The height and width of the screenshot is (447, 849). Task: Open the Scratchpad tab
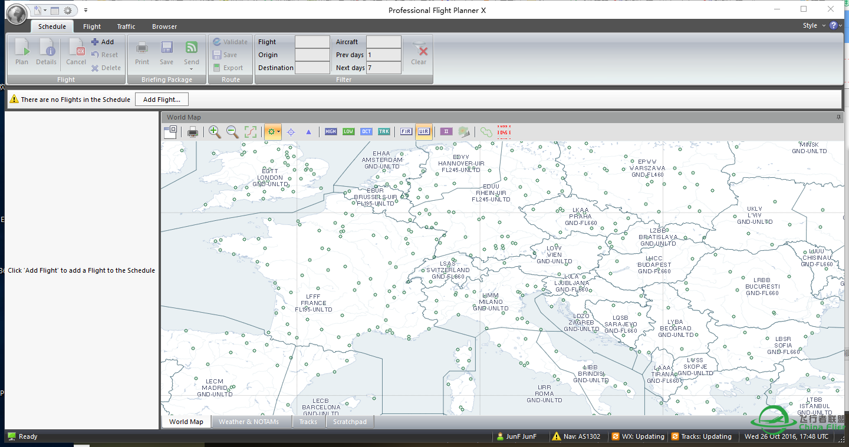pyautogui.click(x=350, y=422)
